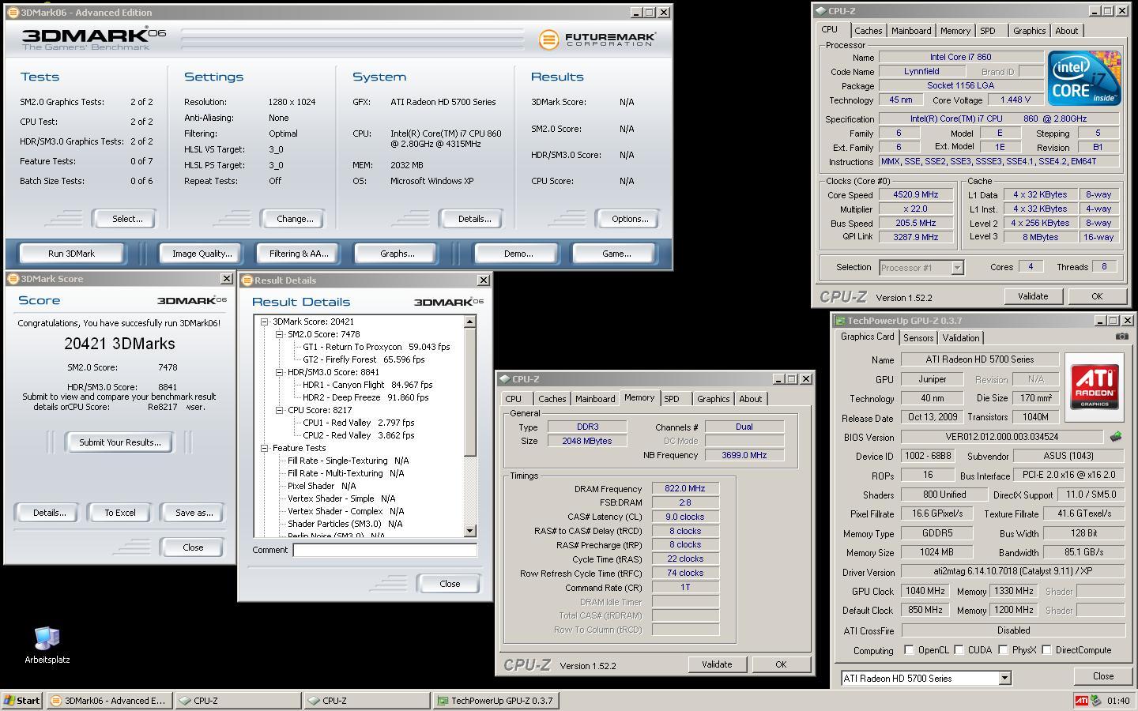Click OK in memory CPU-Z window
1138x711 pixels.
point(781,664)
